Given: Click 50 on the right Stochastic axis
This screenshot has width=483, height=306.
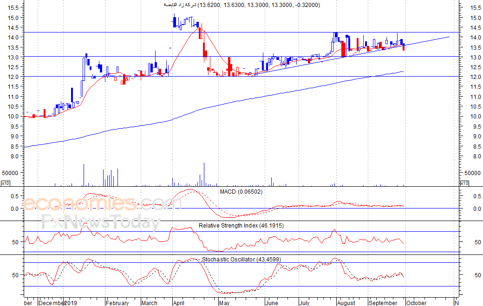Looking at the screenshot, I should pyautogui.click(x=478, y=275).
